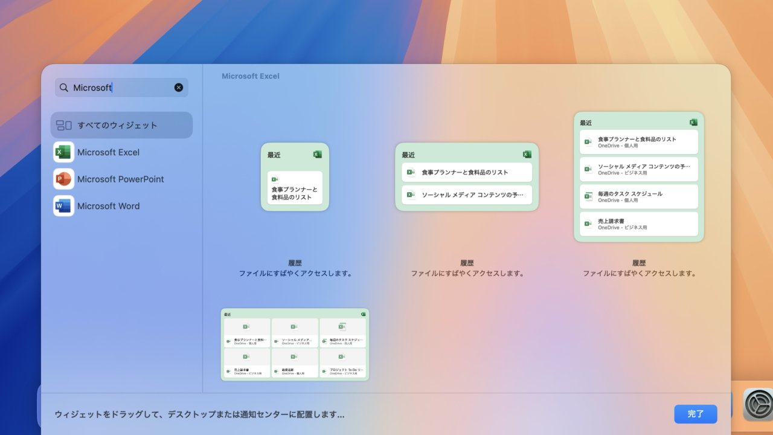Open System Settings gear in the Dock
773x435 pixels.
click(757, 404)
